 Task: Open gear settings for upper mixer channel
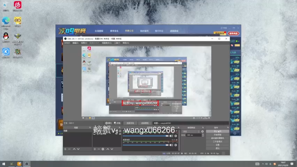point(176,136)
